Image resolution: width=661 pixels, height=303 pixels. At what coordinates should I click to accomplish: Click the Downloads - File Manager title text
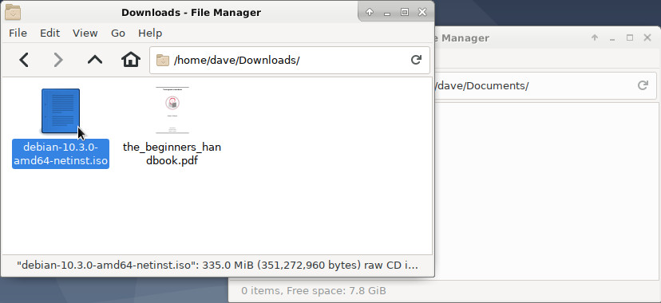(191, 13)
